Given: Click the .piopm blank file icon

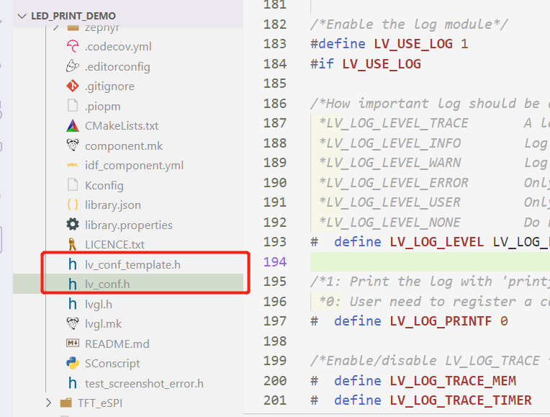Looking at the screenshot, I should [x=73, y=106].
